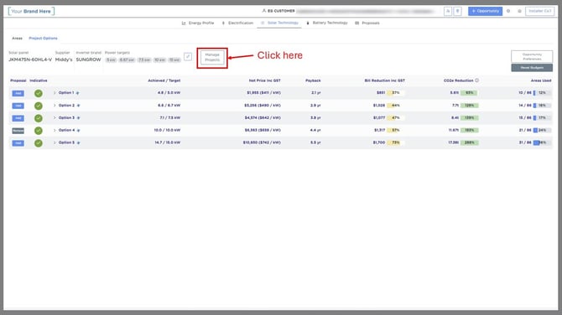
Task: Click the person icon button left of Opportunity
Action: 448,11
